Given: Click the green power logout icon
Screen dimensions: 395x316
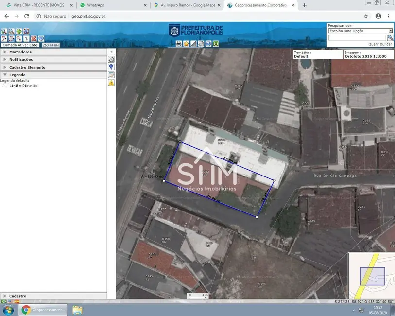Looking at the screenshot, I should click(x=215, y=44).
